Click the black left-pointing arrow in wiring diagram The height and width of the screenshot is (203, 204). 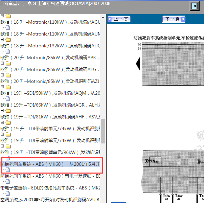tap(138, 64)
